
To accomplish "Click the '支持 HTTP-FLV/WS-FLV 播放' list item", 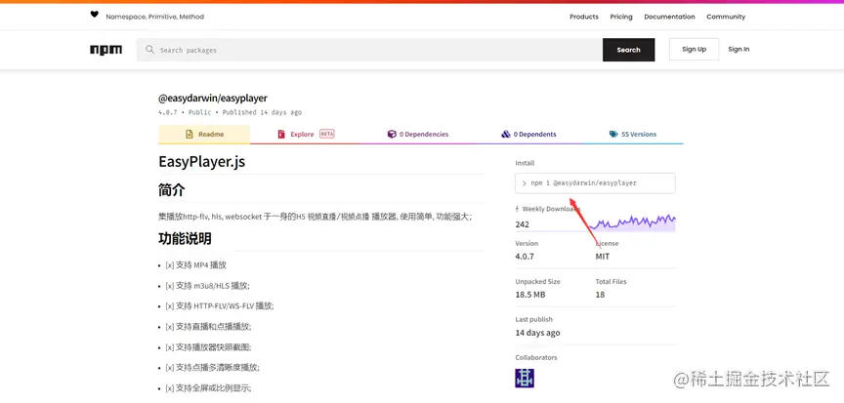I will click(220, 306).
